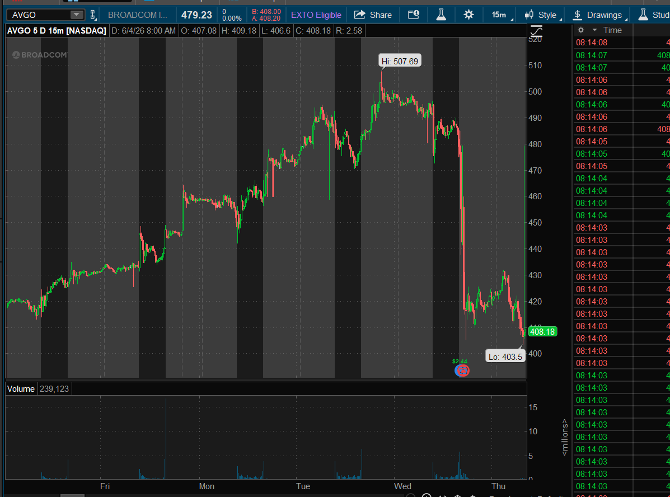Open the Studies flask button

click(654, 15)
